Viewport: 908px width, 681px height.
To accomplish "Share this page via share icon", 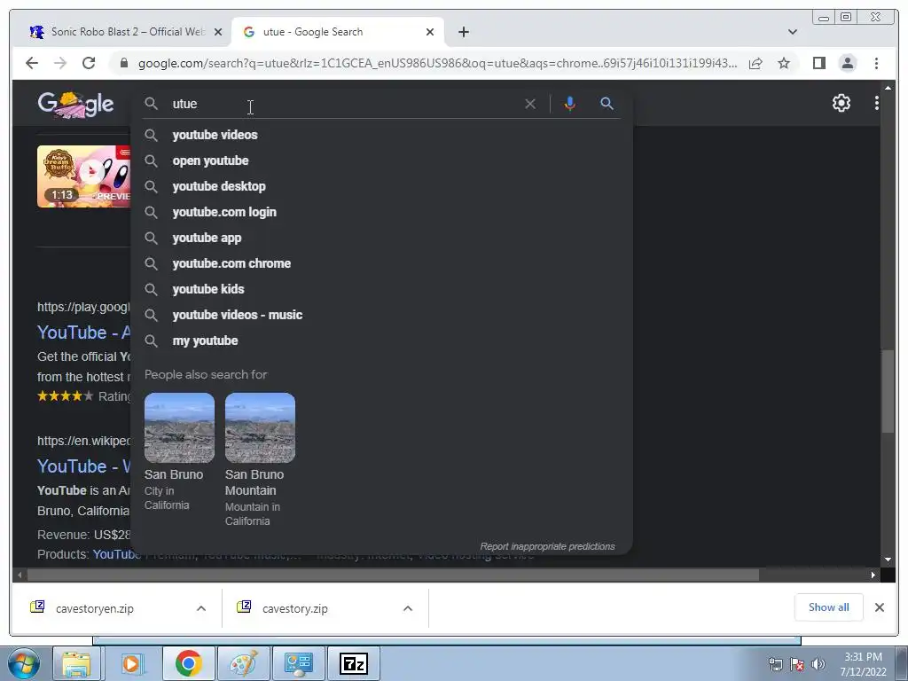I will 755,63.
